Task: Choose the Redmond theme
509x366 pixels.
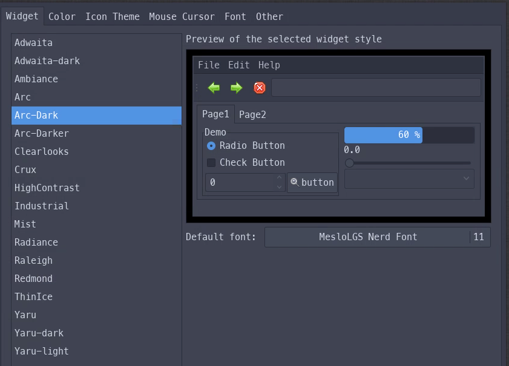Action: pyautogui.click(x=96, y=279)
